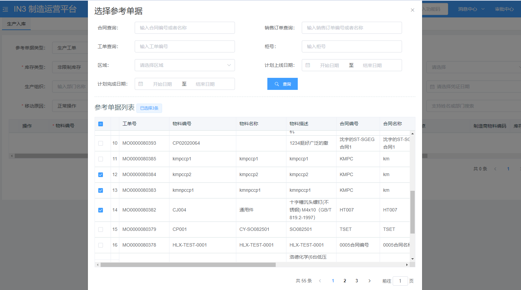Click the hamburger menu icon in header
521x290 pixels.
tap(5, 9)
